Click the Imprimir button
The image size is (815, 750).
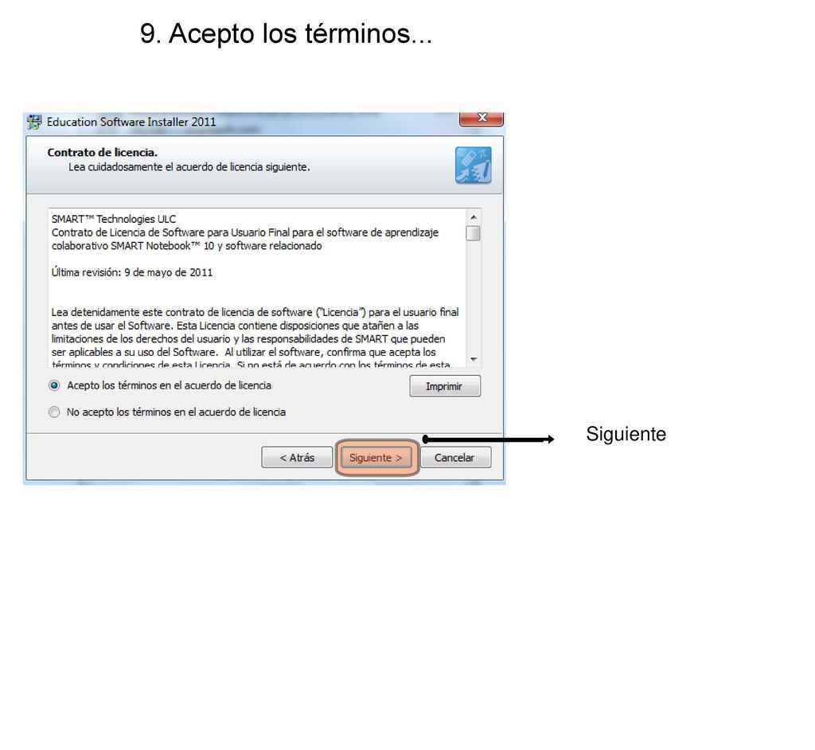(445, 386)
